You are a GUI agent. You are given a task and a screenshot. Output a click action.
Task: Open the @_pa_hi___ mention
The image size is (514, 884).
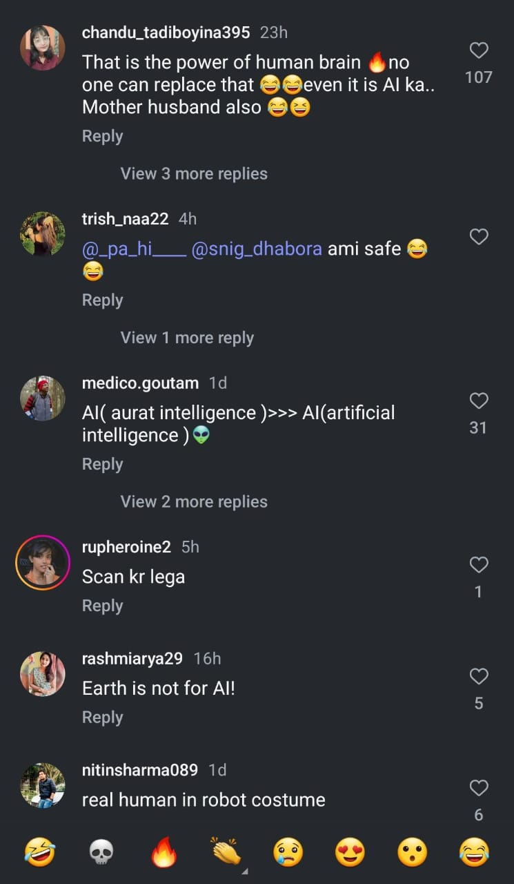132,249
